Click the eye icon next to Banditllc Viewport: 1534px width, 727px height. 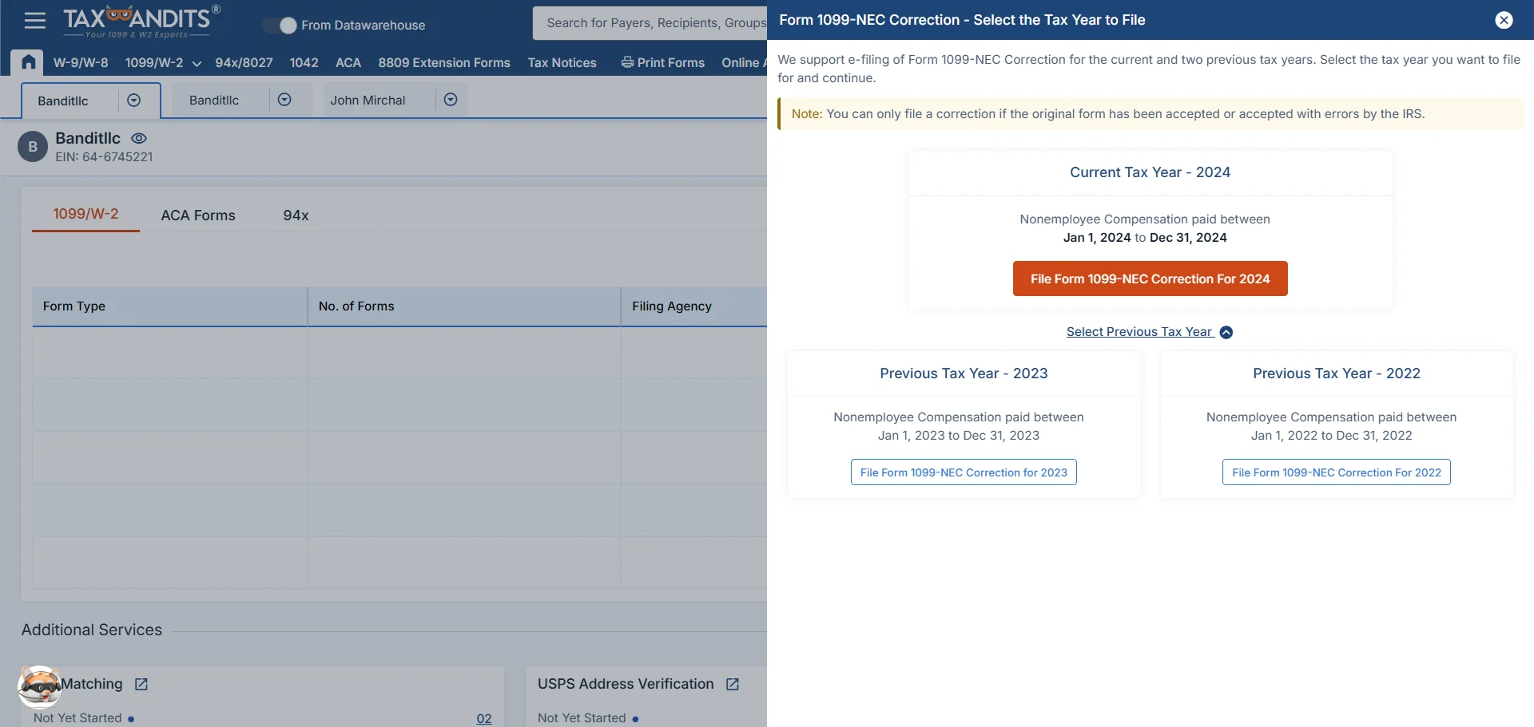pos(139,138)
